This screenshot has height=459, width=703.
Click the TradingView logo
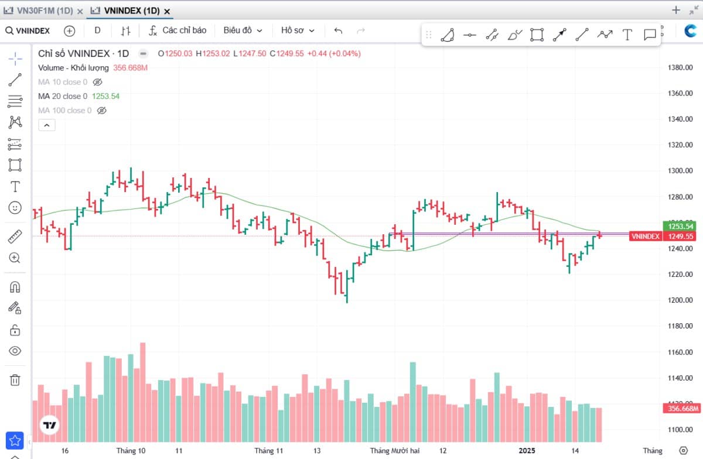(50, 426)
